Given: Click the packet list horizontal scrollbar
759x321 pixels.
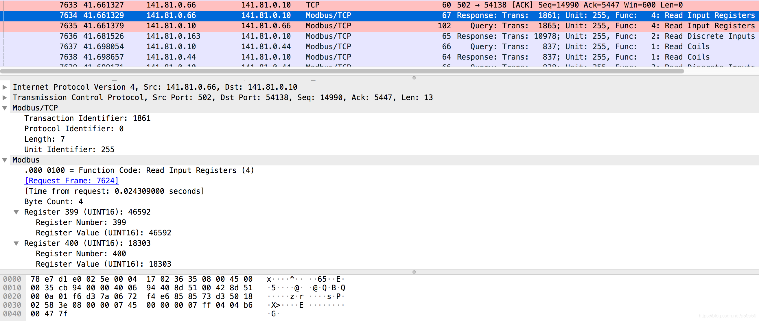Looking at the screenshot, I should (342, 71).
